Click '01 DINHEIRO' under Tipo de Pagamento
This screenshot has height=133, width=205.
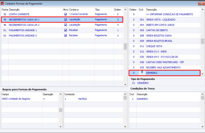(x=140, y=83)
